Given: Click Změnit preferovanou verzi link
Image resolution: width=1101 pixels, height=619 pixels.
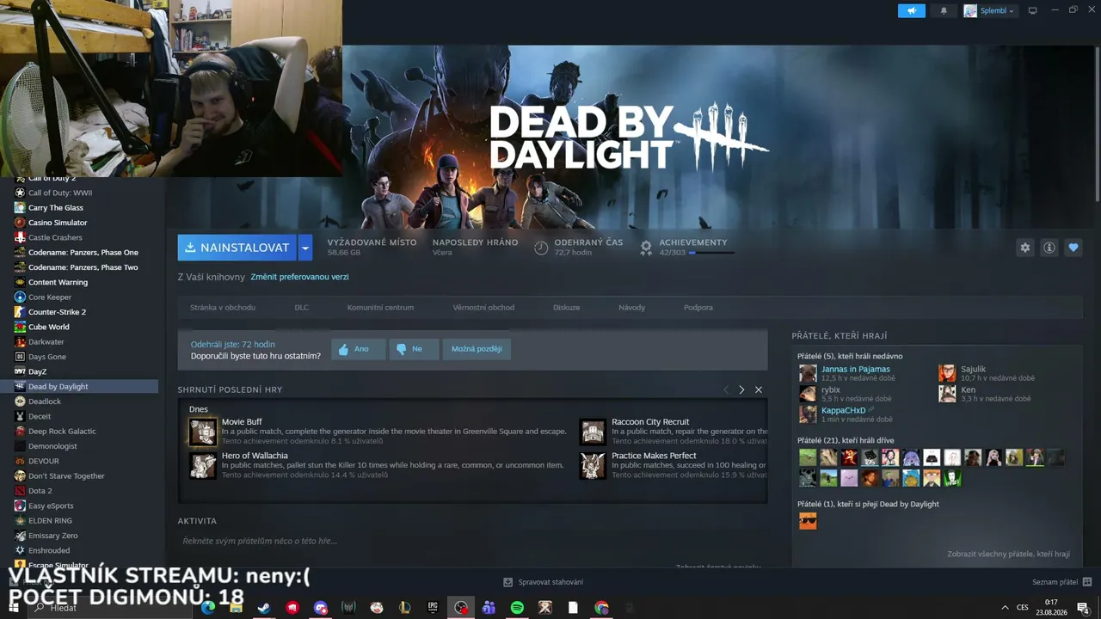Looking at the screenshot, I should [x=299, y=277].
